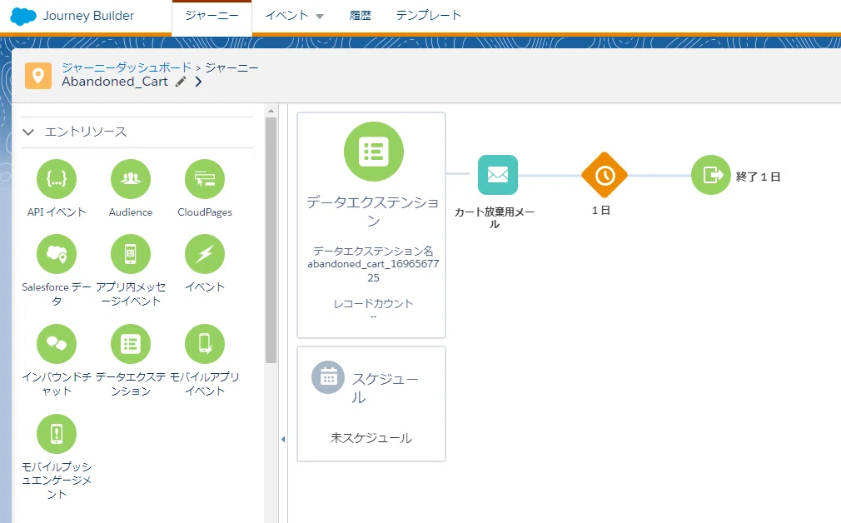841x523 pixels.
Task: Collapse the エントリソース section chevron
Action: point(28,132)
